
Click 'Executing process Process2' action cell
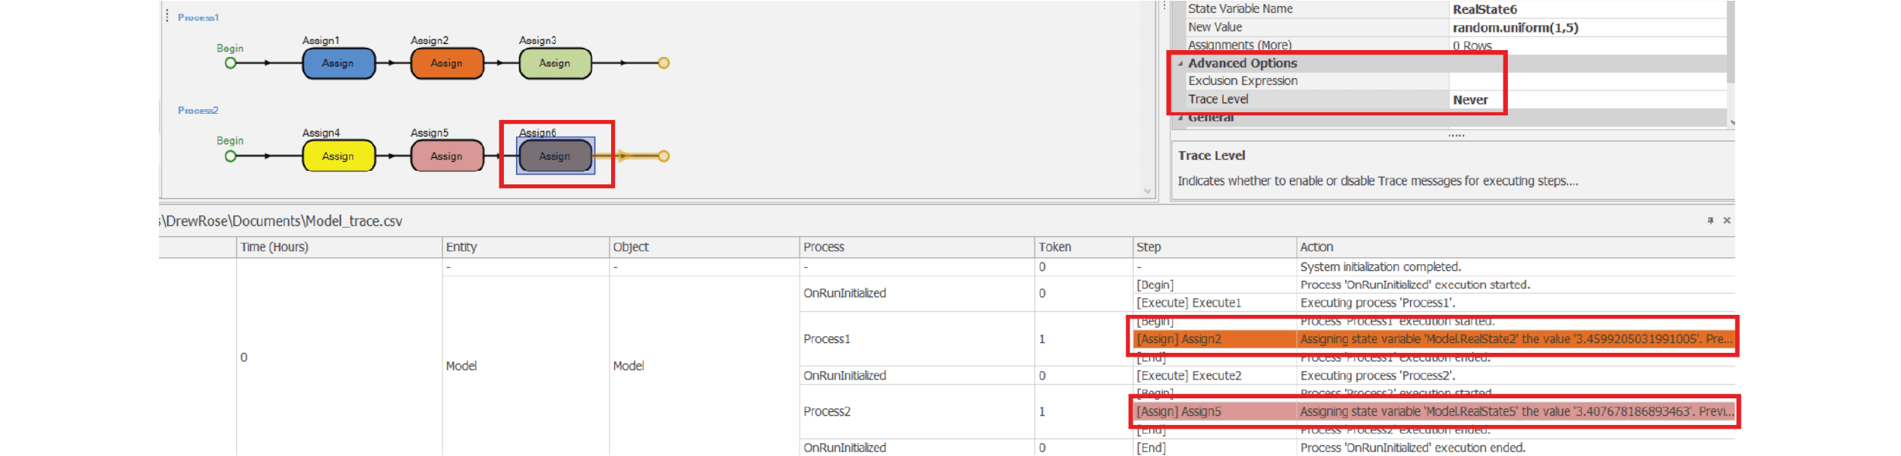click(x=1516, y=376)
